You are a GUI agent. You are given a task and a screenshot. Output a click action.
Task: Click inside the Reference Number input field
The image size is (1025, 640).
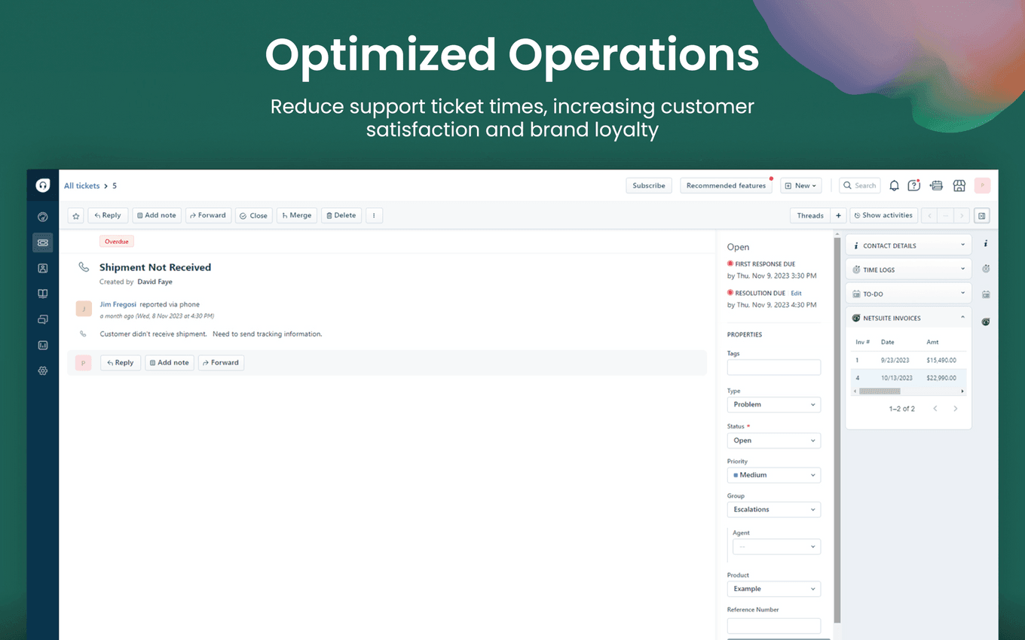pos(773,626)
